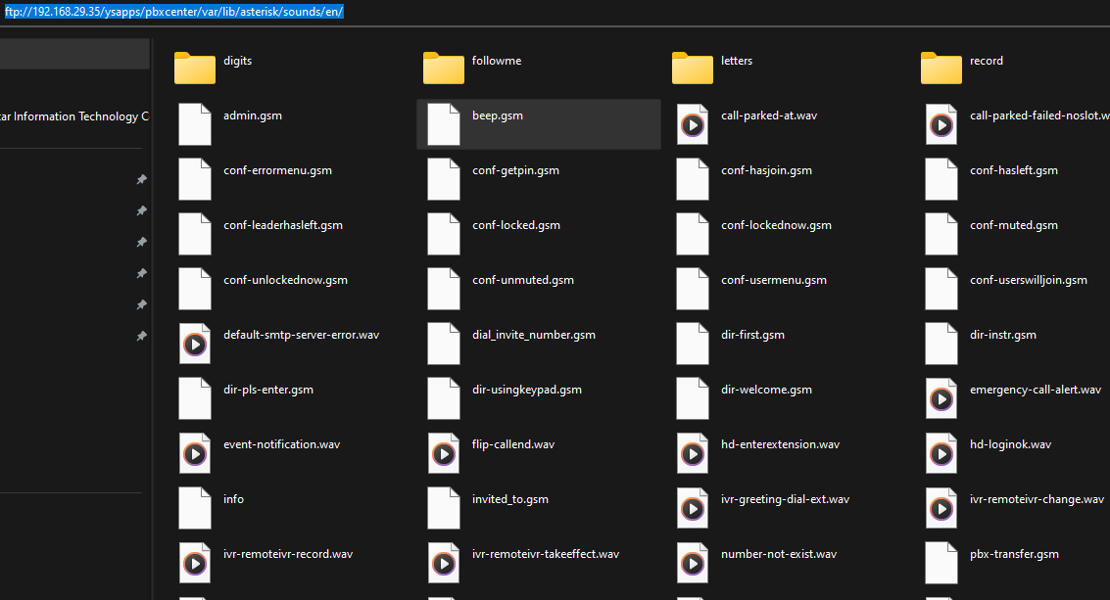Select call-parked-at.wav audio file icon
The width and height of the screenshot is (1110, 600).
tap(693, 124)
